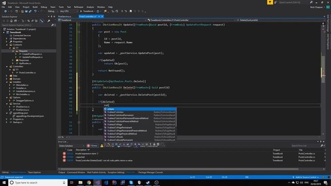331x186 pixels.
Task: Click the search magnifier in Error List search
Action: [x=322, y=146]
